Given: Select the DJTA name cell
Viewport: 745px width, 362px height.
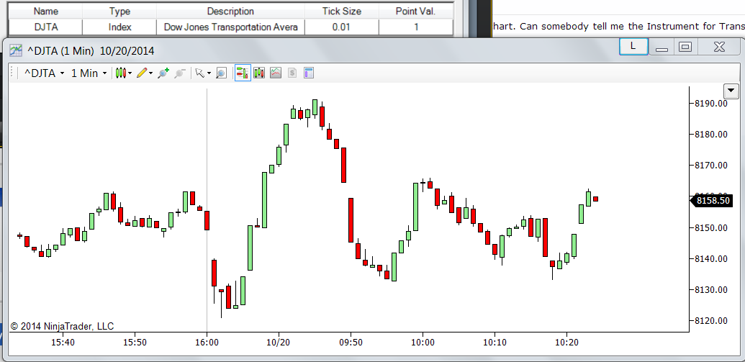Looking at the screenshot, I should click(x=46, y=27).
